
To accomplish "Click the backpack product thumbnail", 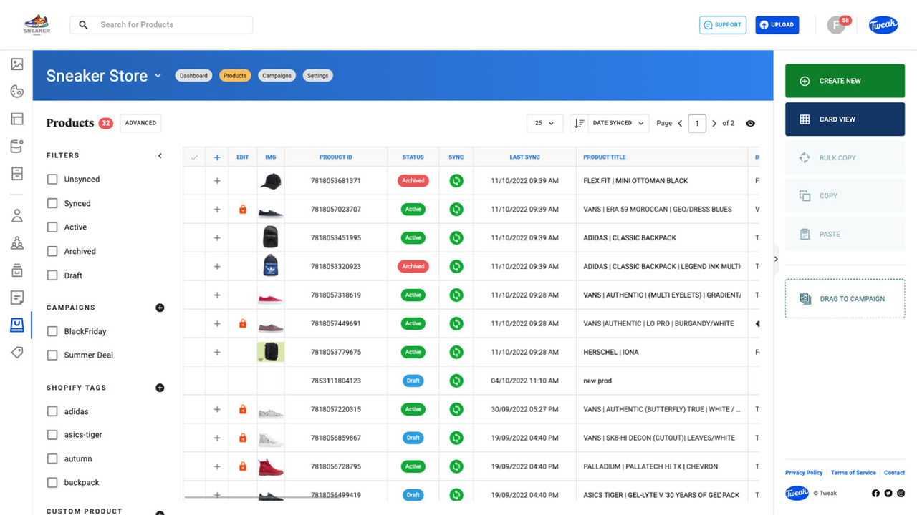I will tap(270, 237).
